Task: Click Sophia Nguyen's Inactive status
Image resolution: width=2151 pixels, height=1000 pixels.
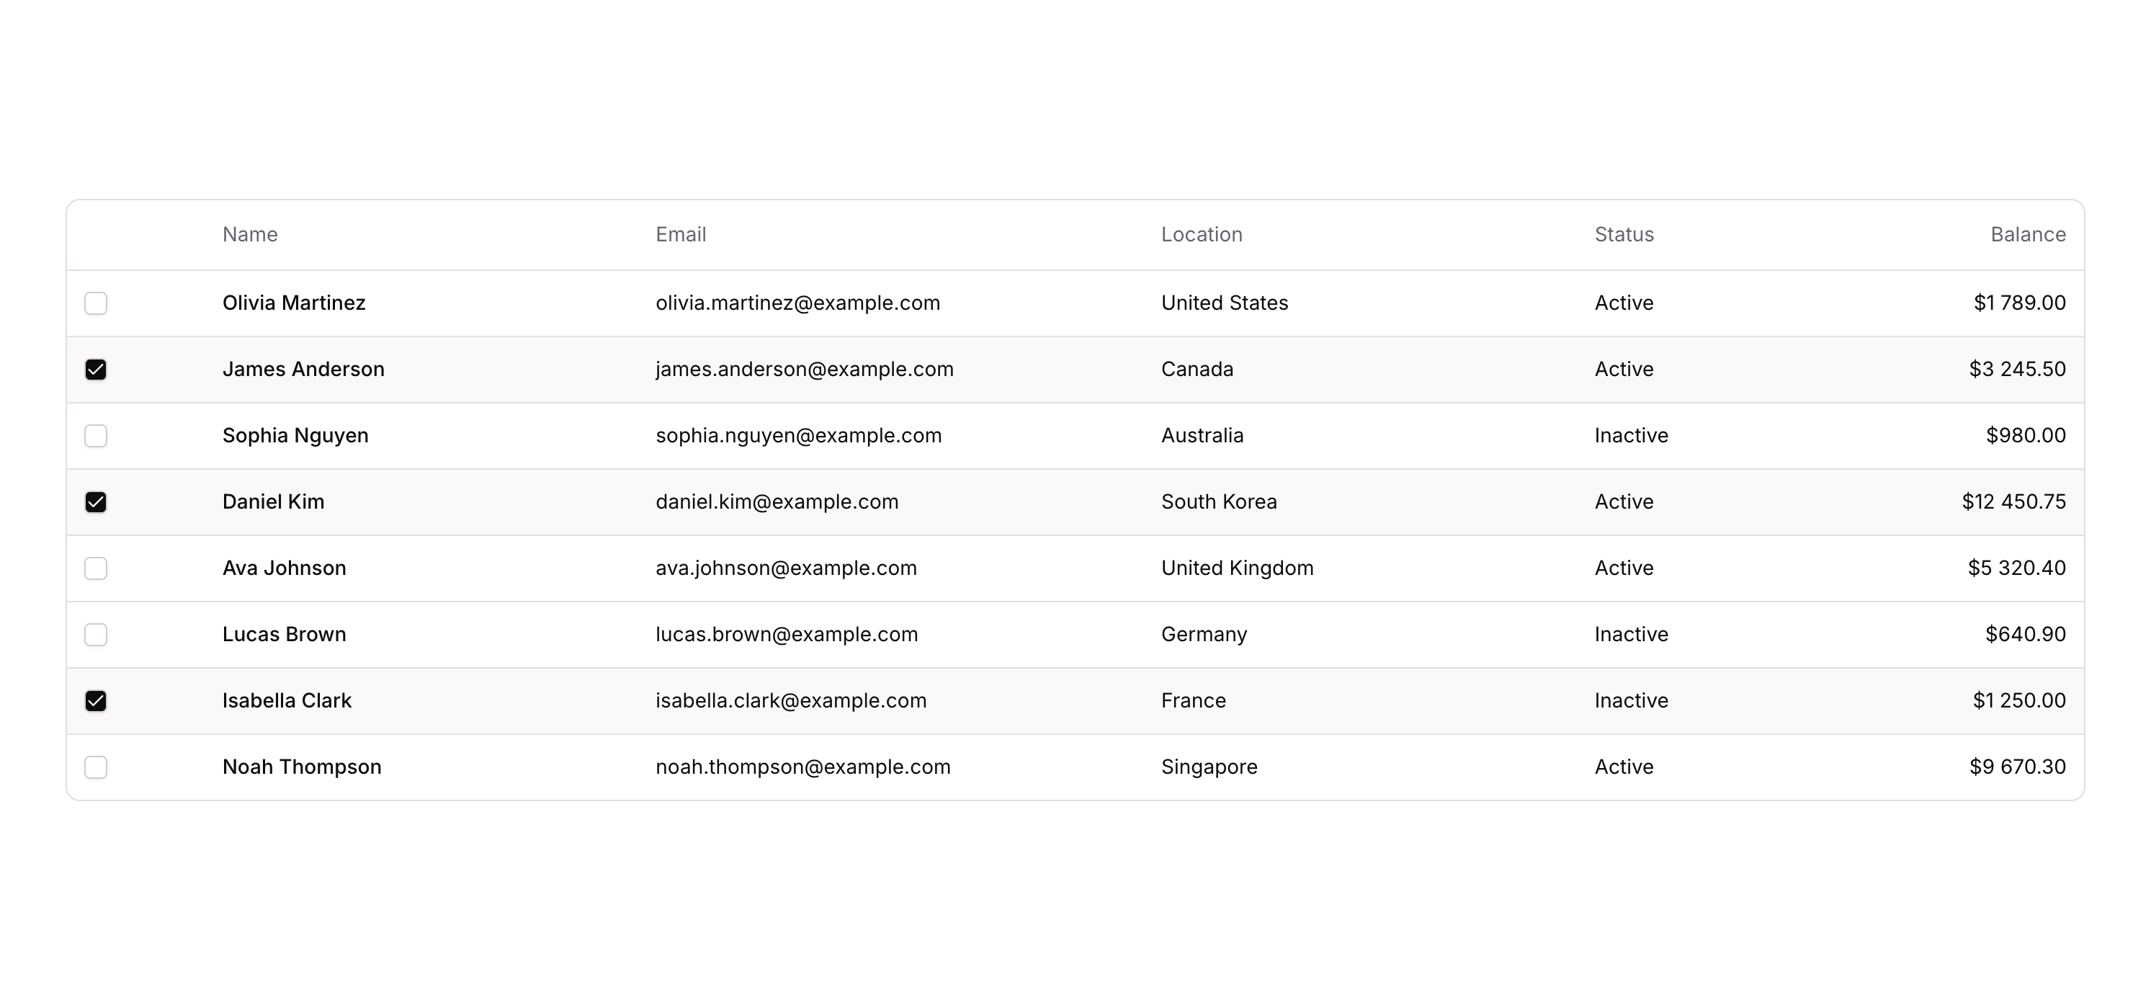Action: [x=1631, y=436]
